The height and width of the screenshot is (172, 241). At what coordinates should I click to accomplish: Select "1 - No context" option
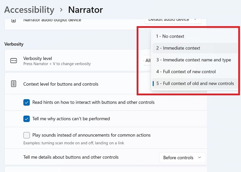click(170, 36)
